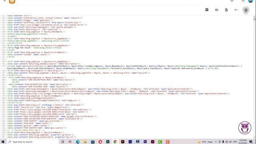256x144 pixels.
Task: Open File Explorer from the taskbar
Action: click(85, 142)
